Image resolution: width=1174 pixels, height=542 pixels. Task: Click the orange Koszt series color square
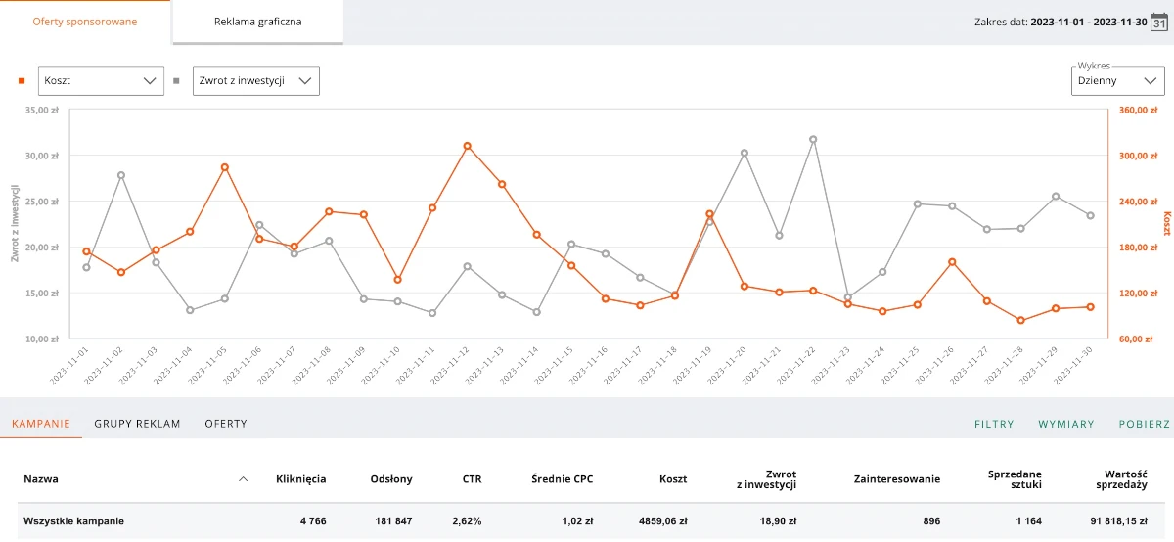click(22, 81)
